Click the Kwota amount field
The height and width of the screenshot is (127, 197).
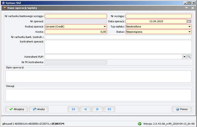76,32
